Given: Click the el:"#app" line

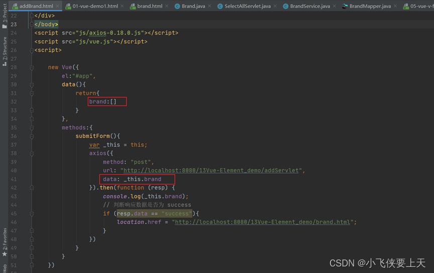Looking at the screenshot, I should tap(78, 76).
